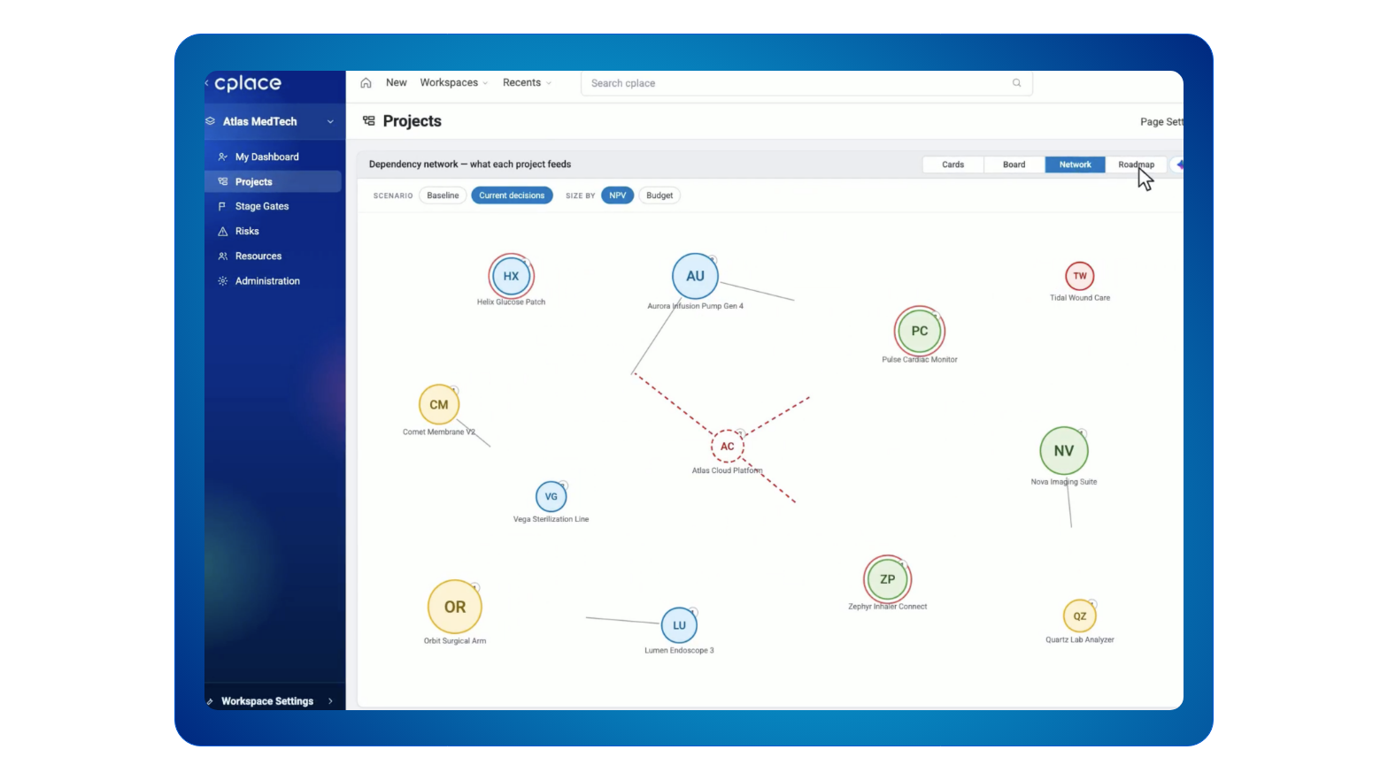The image size is (1388, 780).
Task: Click the home icon in top bar
Action: (x=366, y=83)
